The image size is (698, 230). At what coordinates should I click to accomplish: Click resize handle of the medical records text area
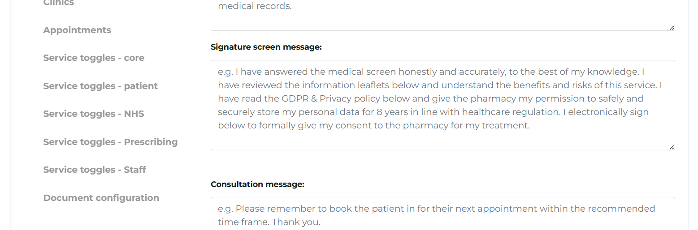(672, 28)
